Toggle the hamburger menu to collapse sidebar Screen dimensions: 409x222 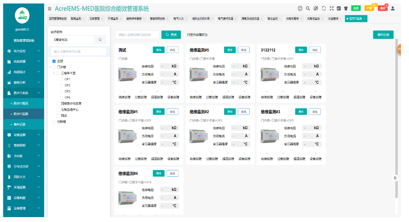(x=50, y=8)
